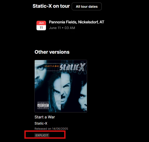Click the Other versions heading
149x142 pixels.
tap(52, 52)
